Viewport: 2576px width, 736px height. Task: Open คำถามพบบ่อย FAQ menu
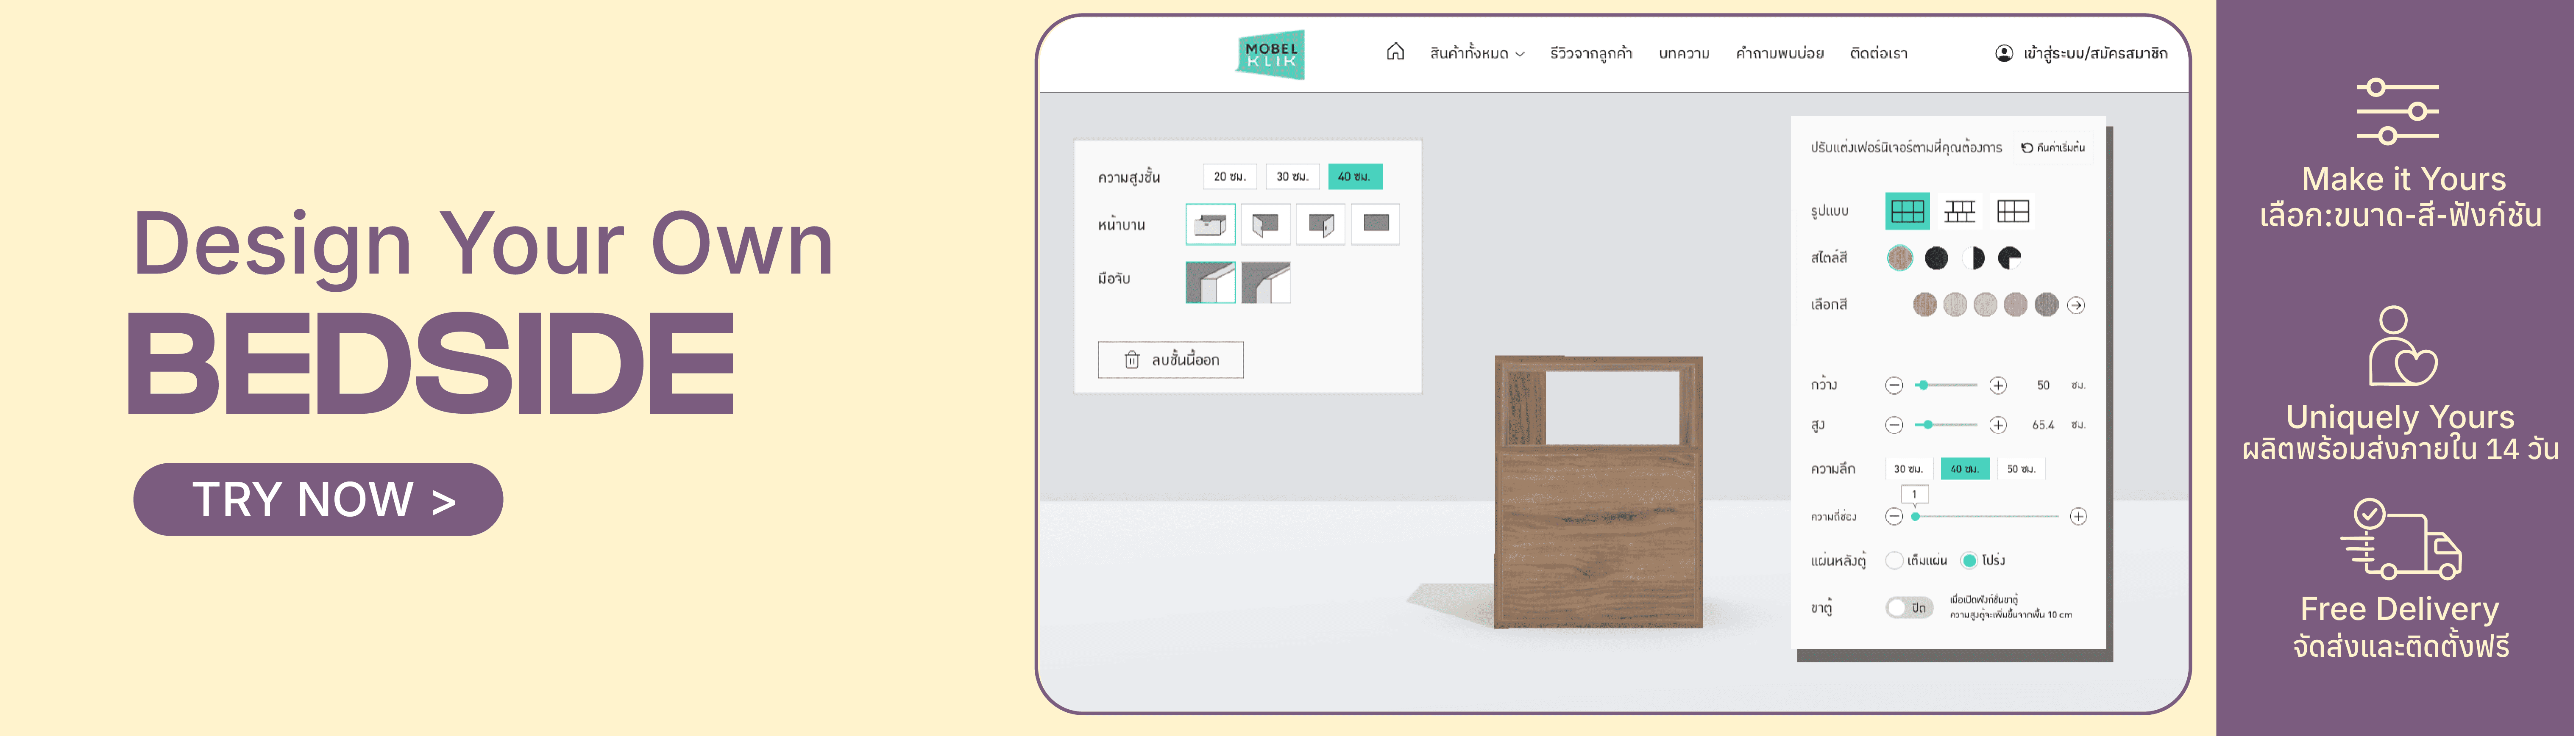1780,54
